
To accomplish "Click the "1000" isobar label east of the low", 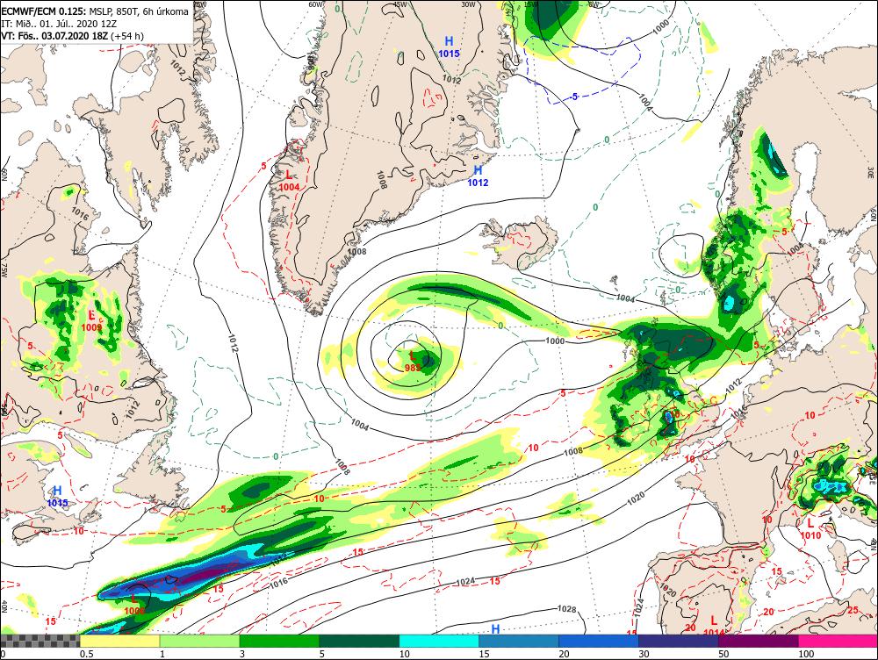I will (555, 341).
